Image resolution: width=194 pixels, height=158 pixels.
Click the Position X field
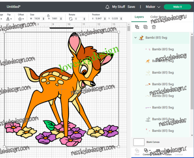(99, 19)
